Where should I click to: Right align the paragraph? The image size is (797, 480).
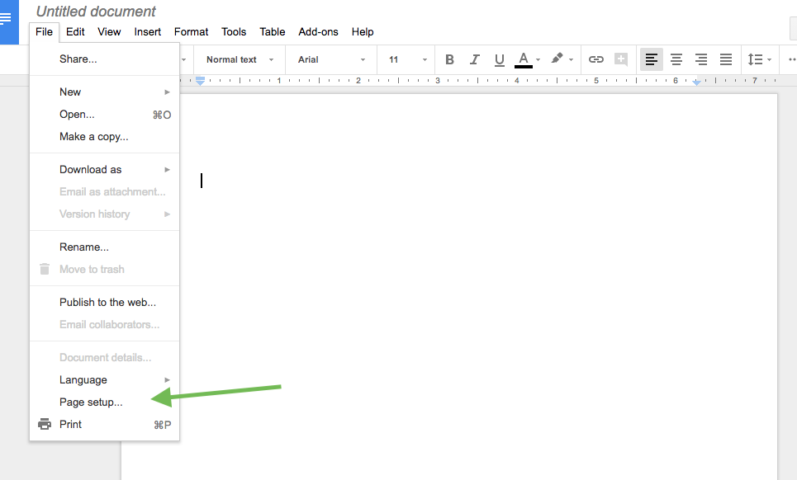pos(701,59)
